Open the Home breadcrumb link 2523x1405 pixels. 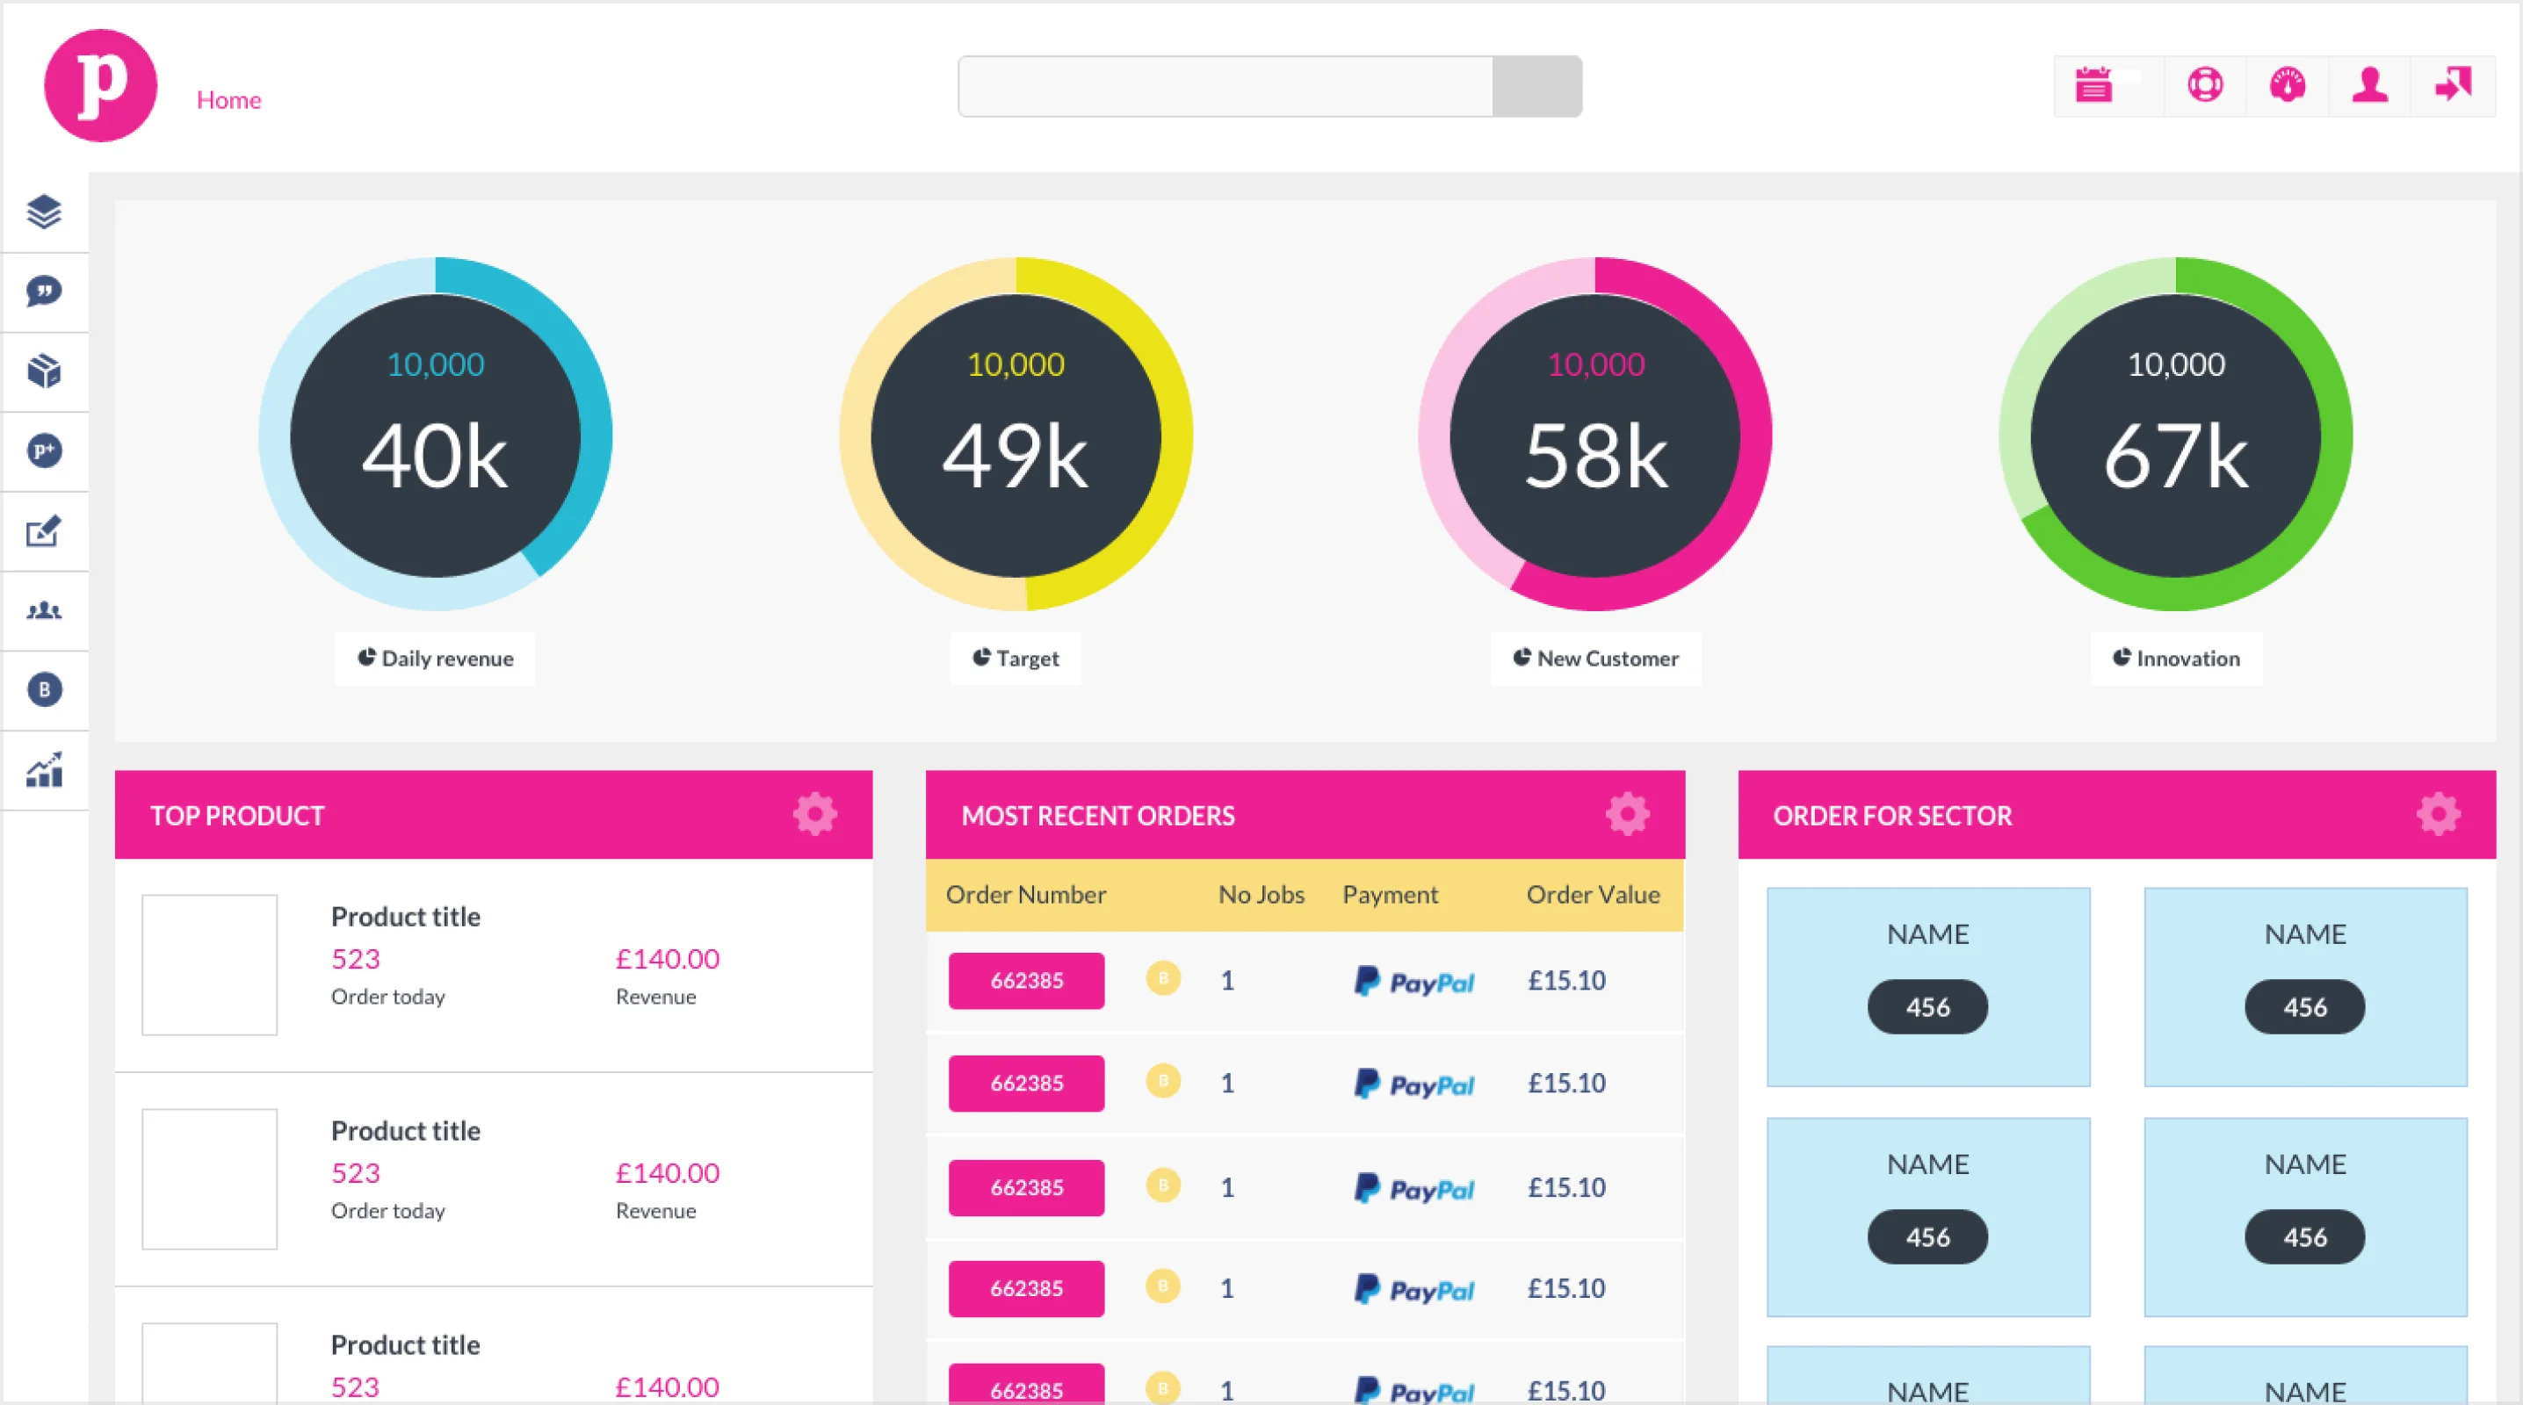pos(228,100)
